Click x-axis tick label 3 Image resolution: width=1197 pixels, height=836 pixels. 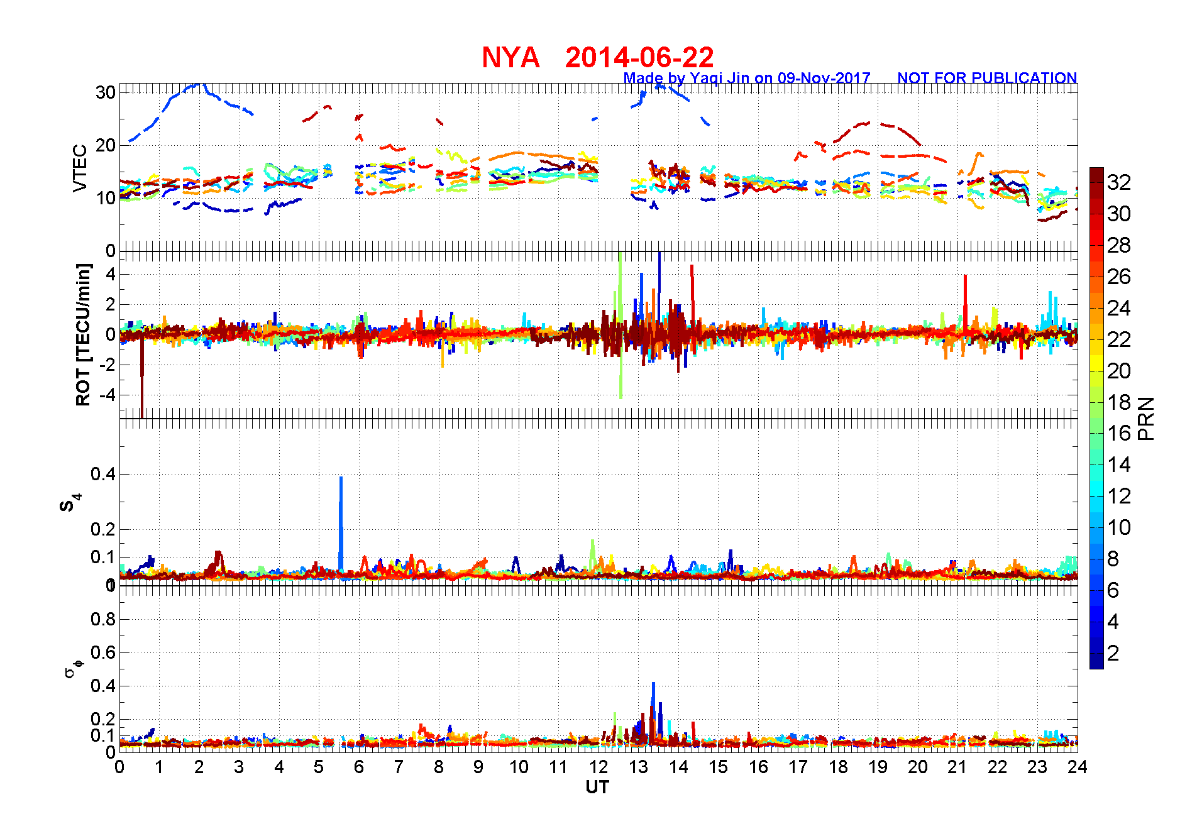(x=239, y=767)
